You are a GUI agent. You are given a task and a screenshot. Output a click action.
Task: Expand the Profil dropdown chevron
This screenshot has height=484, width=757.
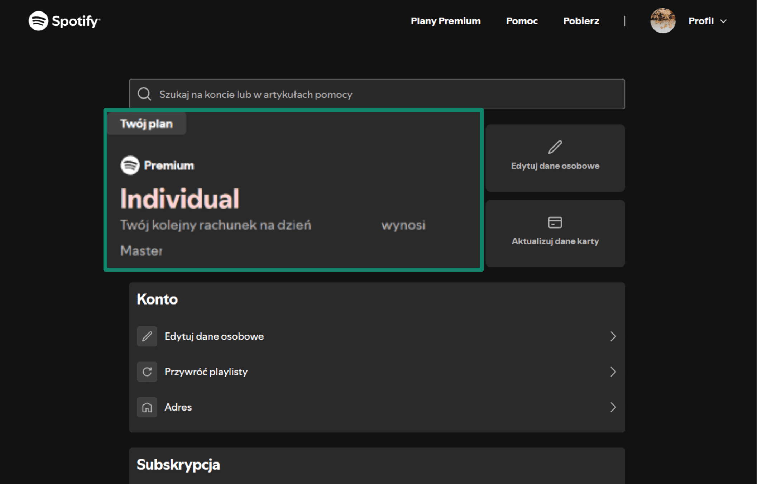point(723,21)
